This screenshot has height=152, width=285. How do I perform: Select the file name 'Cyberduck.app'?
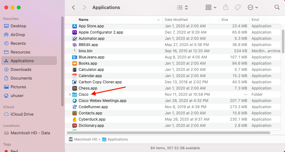(x=92, y=119)
